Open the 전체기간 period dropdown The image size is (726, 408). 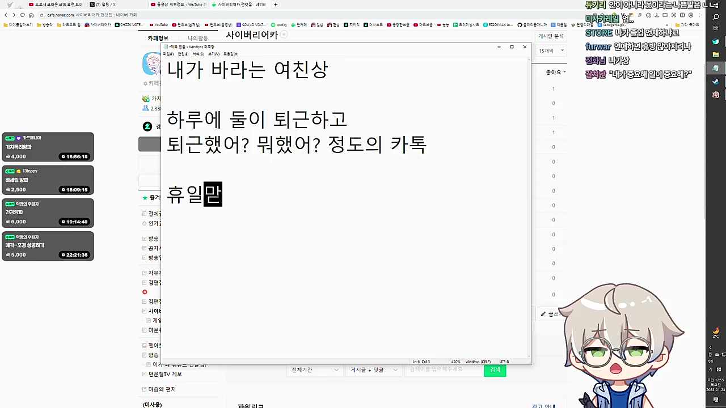tap(315, 370)
